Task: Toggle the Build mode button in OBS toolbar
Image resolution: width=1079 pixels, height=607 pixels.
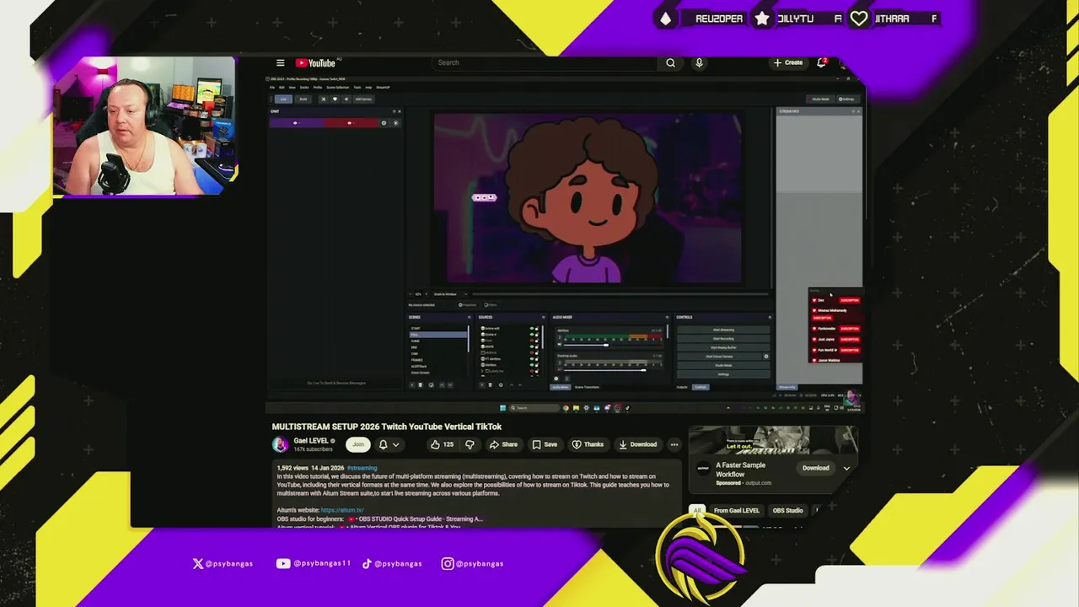Action: pyautogui.click(x=303, y=99)
